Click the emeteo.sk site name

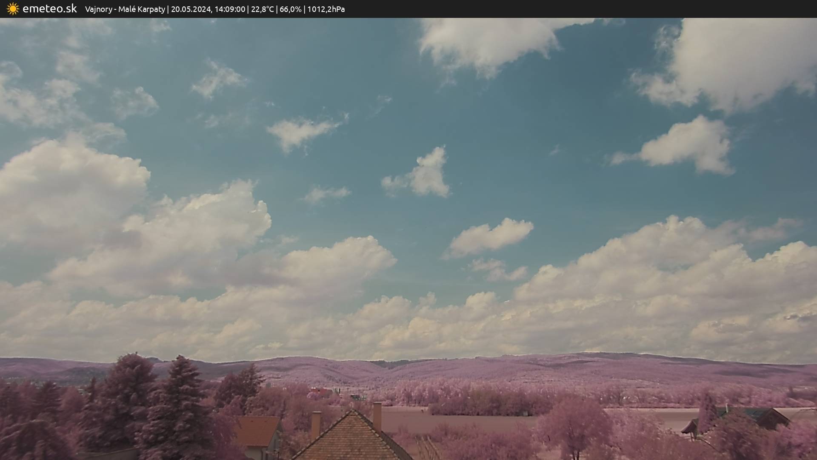[x=49, y=9]
